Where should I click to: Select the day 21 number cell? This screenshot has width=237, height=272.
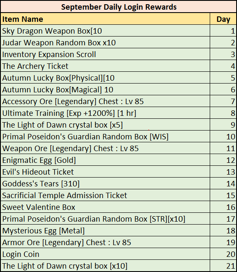[223, 266]
